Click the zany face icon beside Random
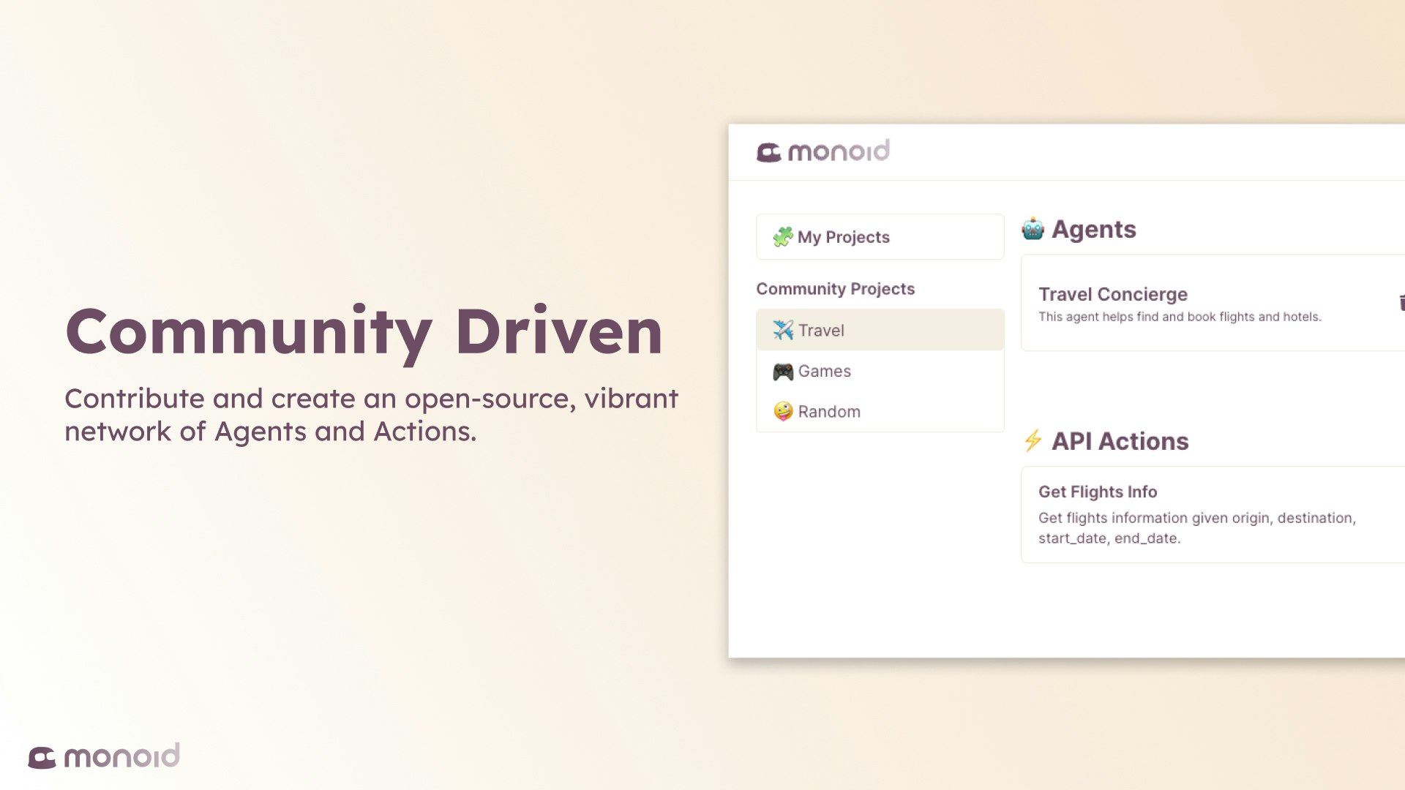Viewport: 1405px width, 790px height. point(782,411)
